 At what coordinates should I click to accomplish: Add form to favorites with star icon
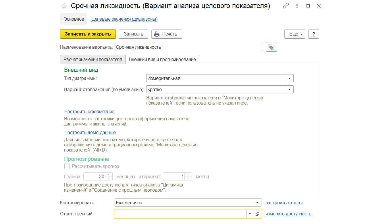click(64, 6)
